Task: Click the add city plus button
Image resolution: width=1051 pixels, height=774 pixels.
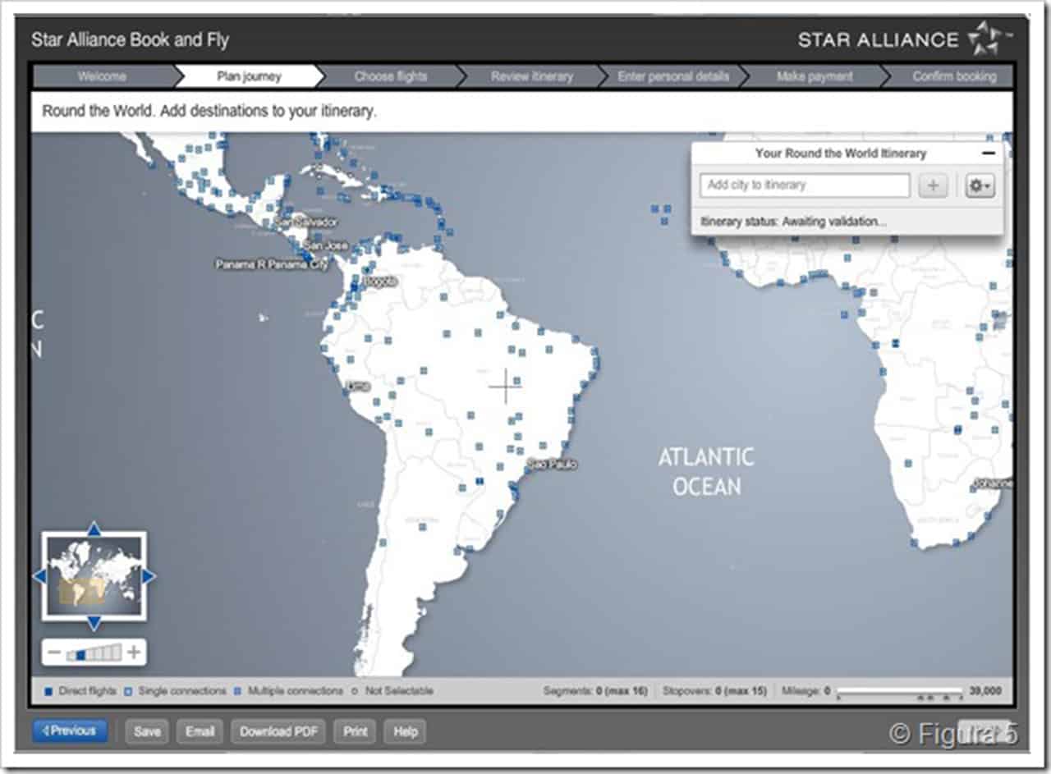Action: 933,185
